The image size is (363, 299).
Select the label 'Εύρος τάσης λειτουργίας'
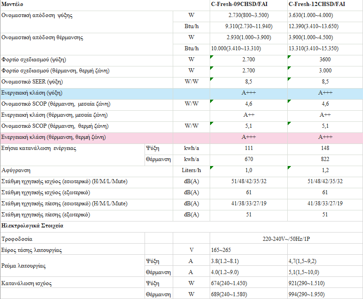pyautogui.click(x=31, y=250)
